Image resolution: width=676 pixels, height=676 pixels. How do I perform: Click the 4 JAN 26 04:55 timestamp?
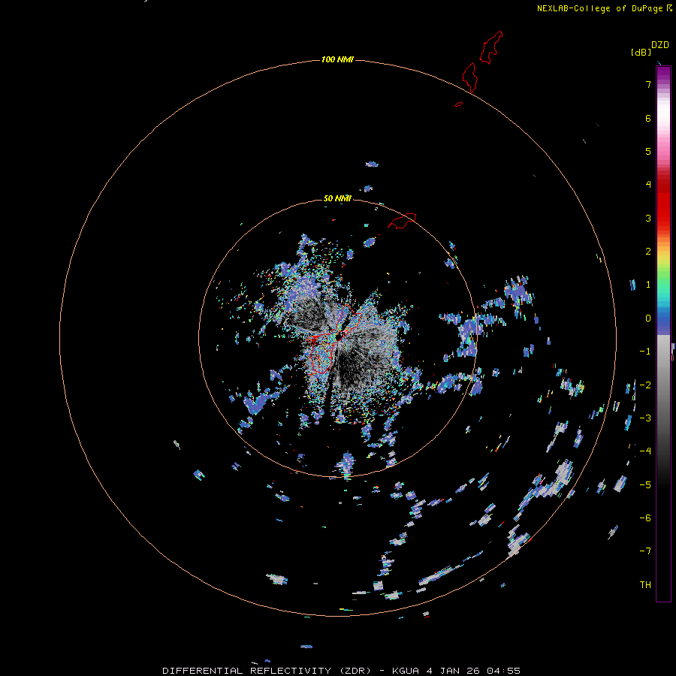(473, 671)
